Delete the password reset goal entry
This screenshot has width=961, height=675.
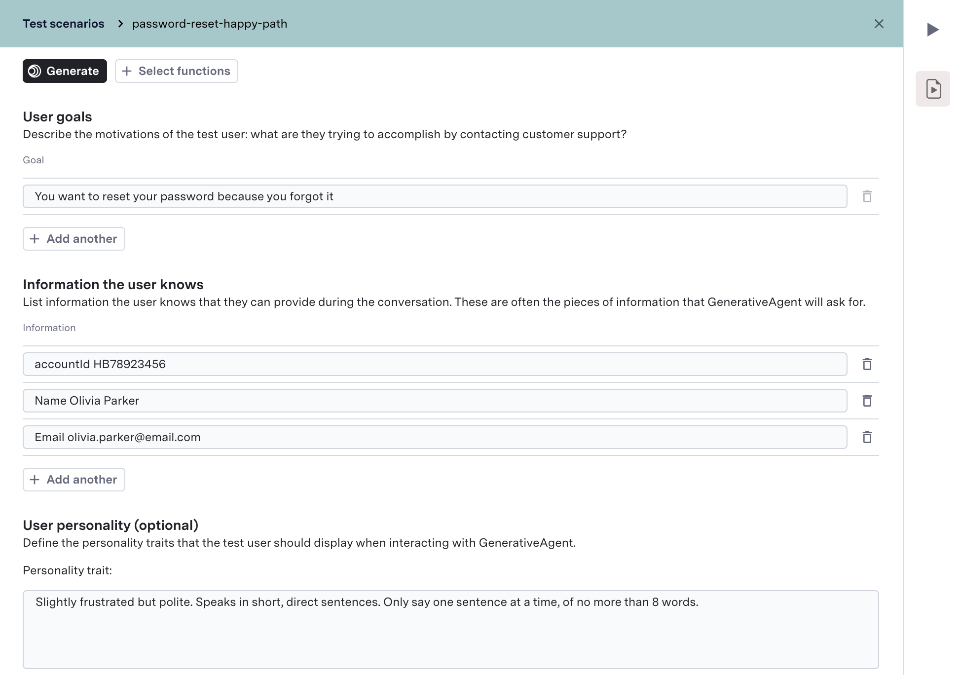coord(867,196)
